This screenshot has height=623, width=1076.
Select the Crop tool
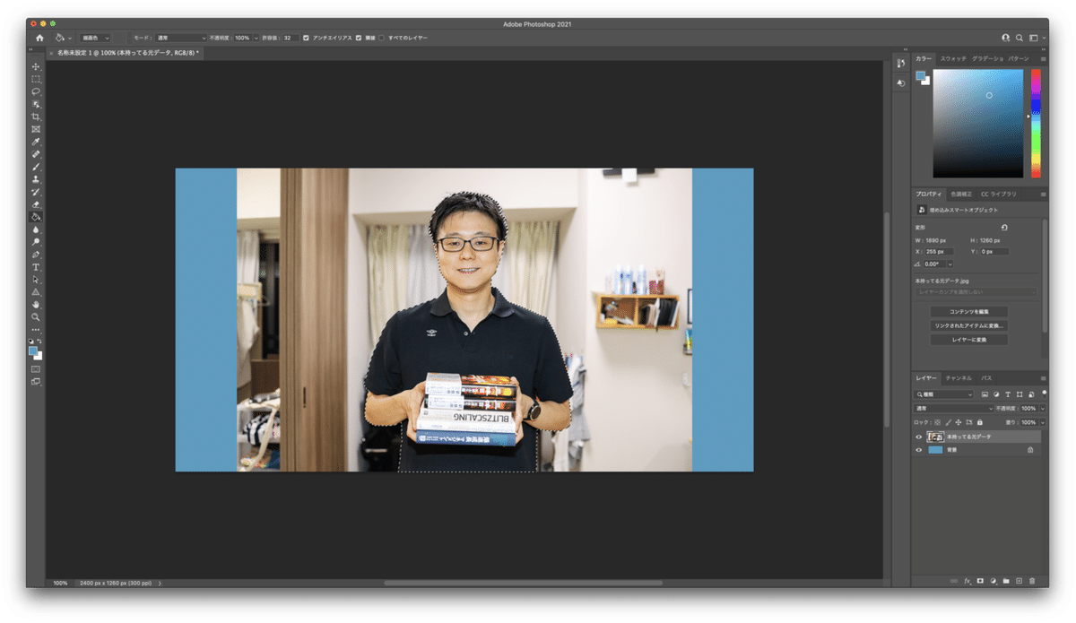click(x=36, y=117)
